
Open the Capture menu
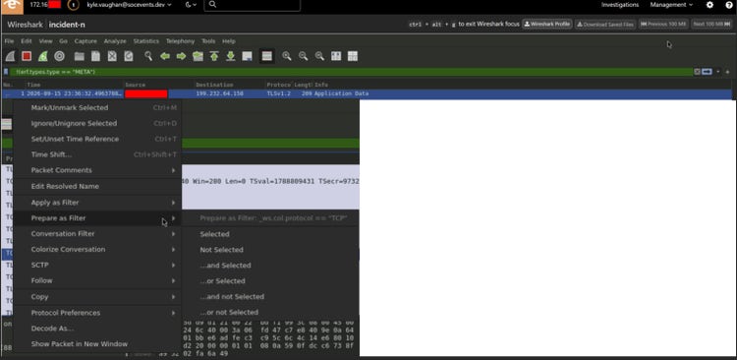point(85,41)
